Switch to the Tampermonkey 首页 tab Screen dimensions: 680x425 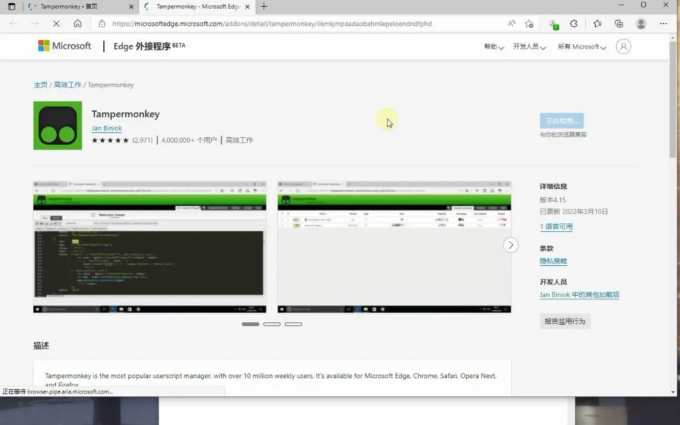pyautogui.click(x=80, y=7)
